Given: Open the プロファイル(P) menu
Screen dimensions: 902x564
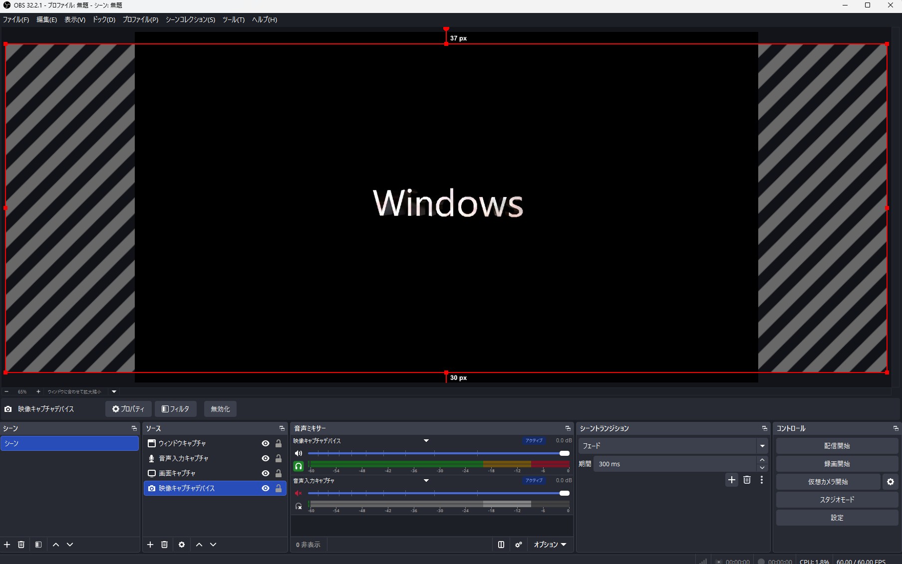Looking at the screenshot, I should coord(140,19).
